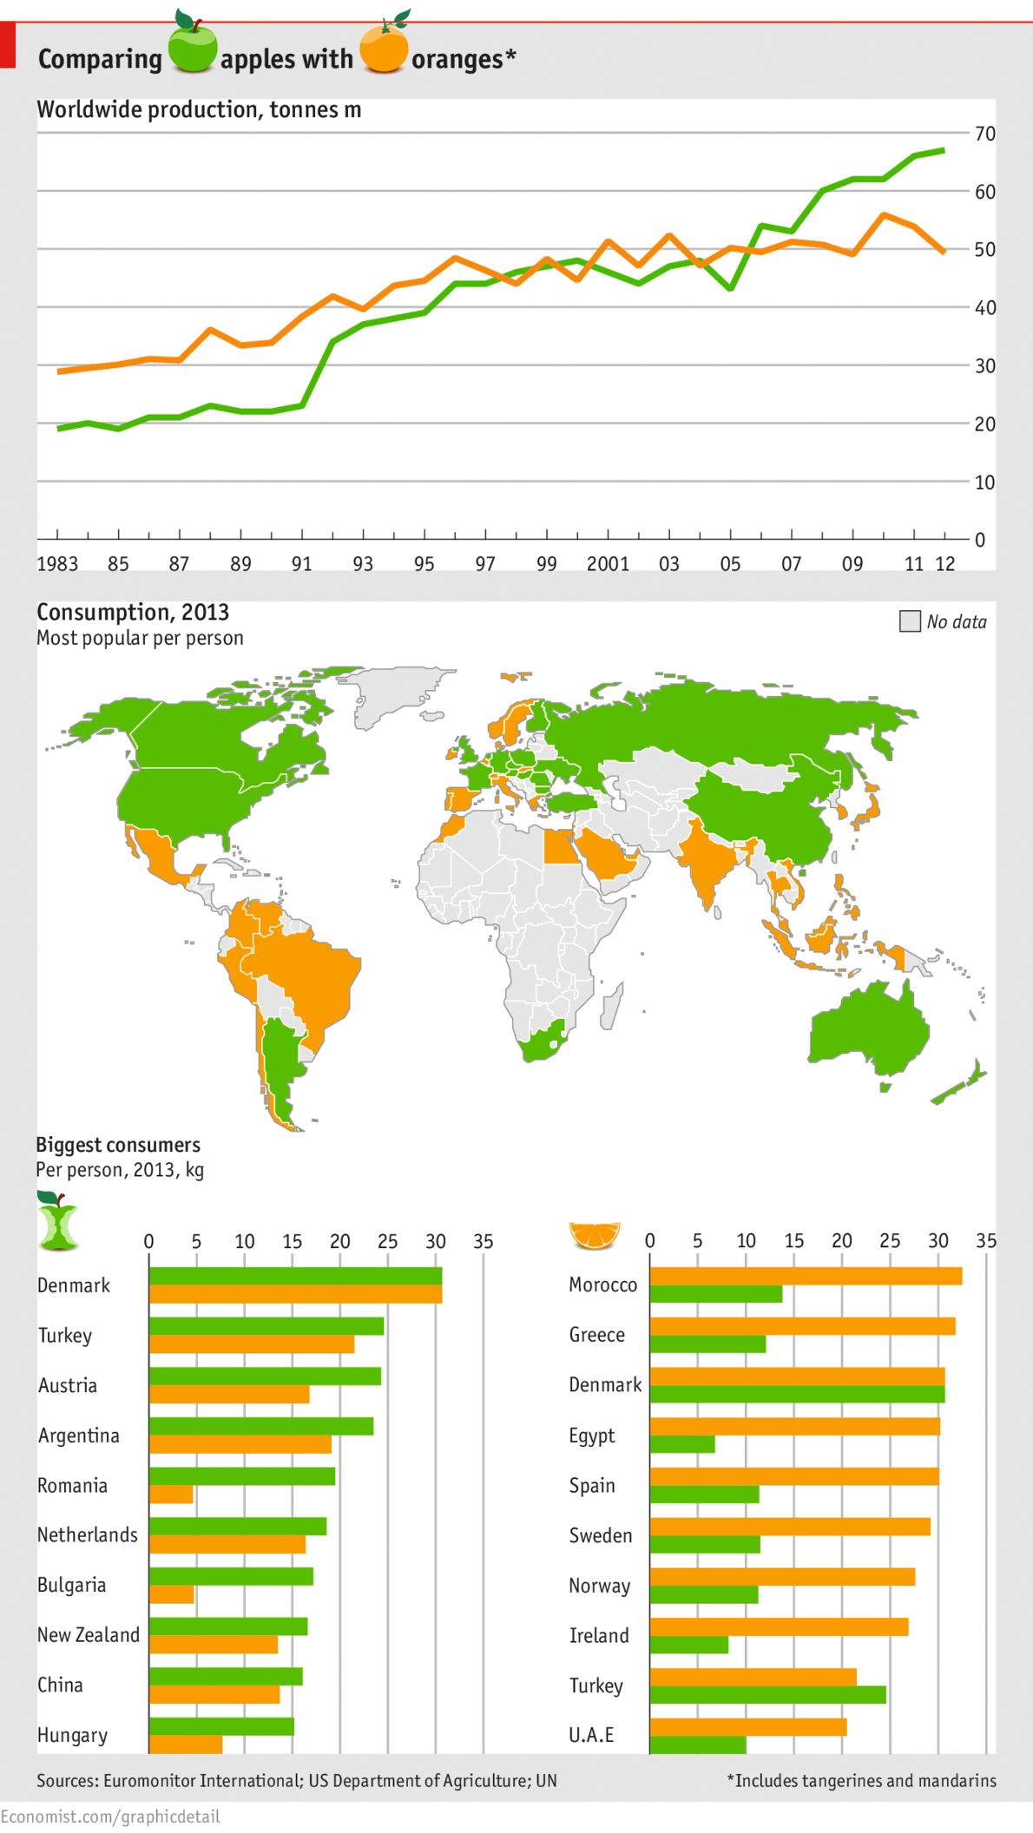Screen dimensions: 1033x1833
Task: Click the Argentina country label
Action: pyautogui.click(x=79, y=1436)
